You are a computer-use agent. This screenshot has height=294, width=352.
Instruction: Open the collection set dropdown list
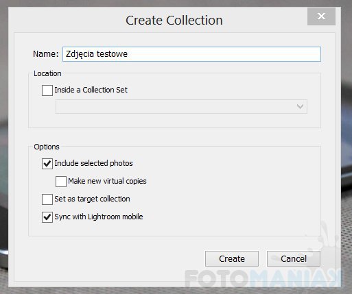coord(181,106)
